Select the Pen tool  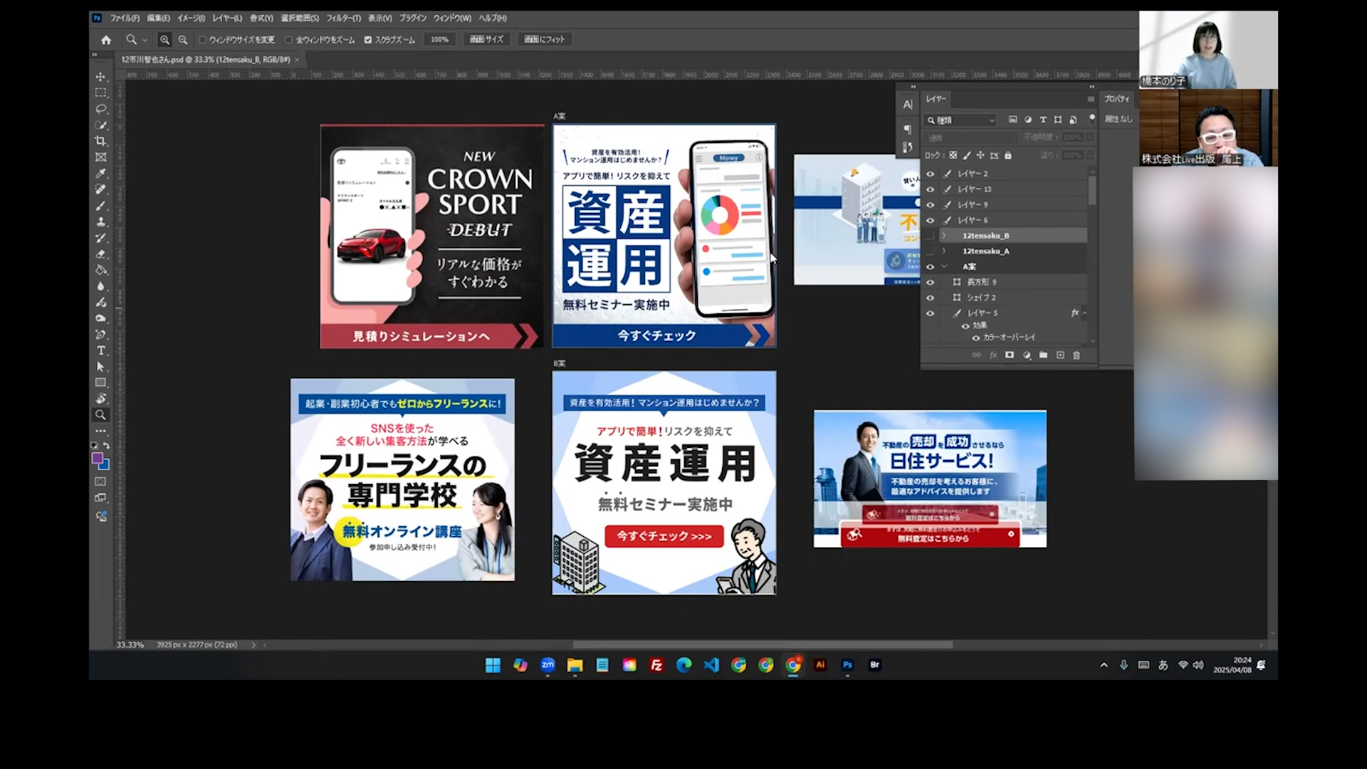[x=100, y=335]
